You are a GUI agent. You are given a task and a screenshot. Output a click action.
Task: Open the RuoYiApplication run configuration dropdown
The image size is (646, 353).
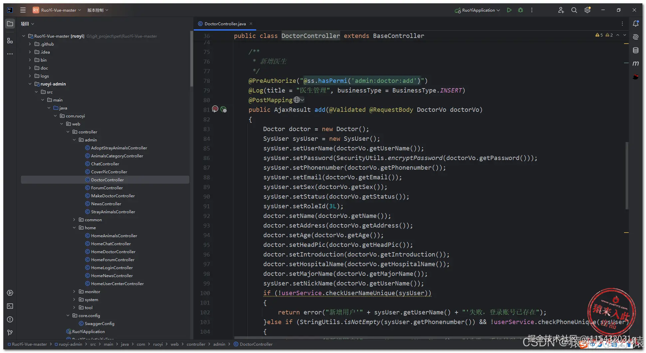477,10
